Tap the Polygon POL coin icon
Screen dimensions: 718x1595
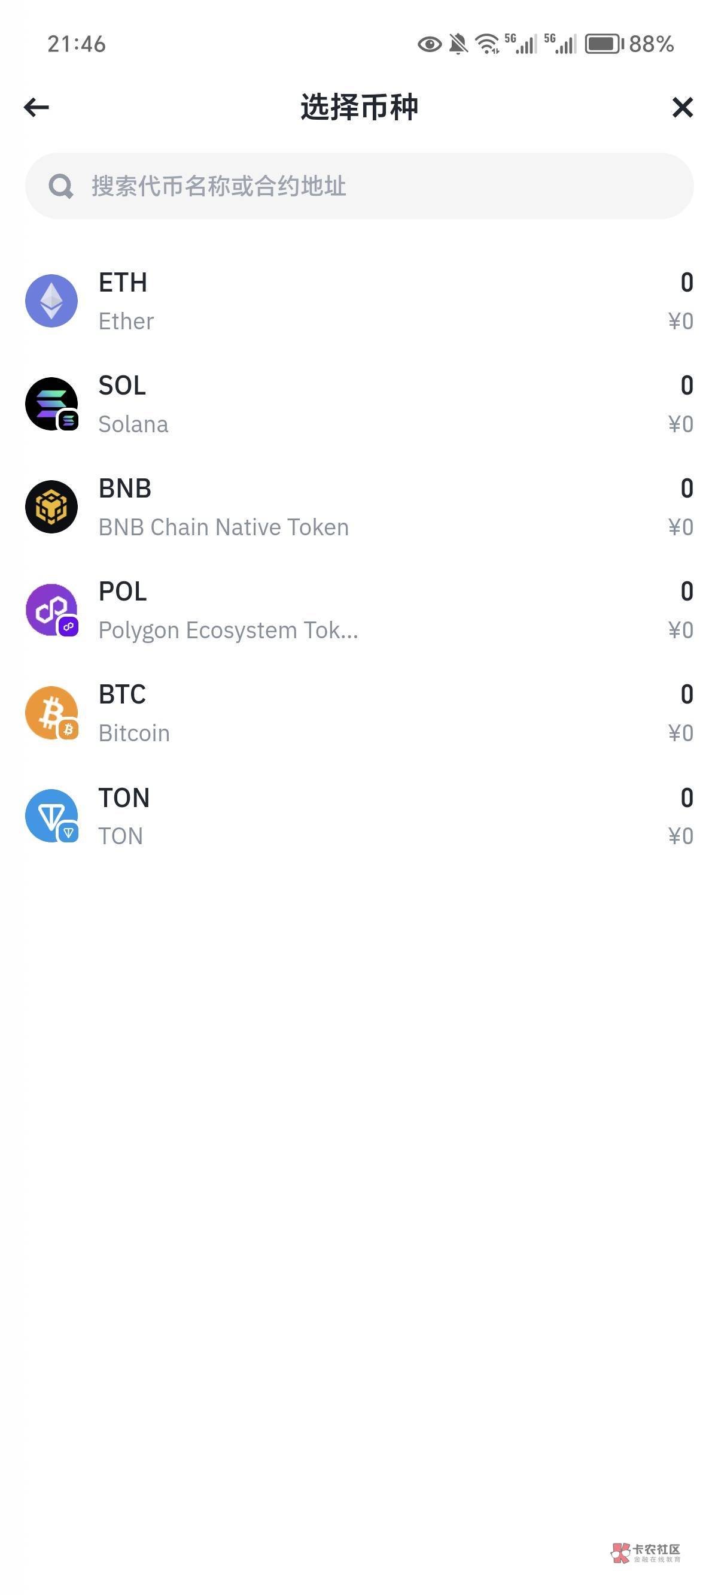click(x=51, y=610)
